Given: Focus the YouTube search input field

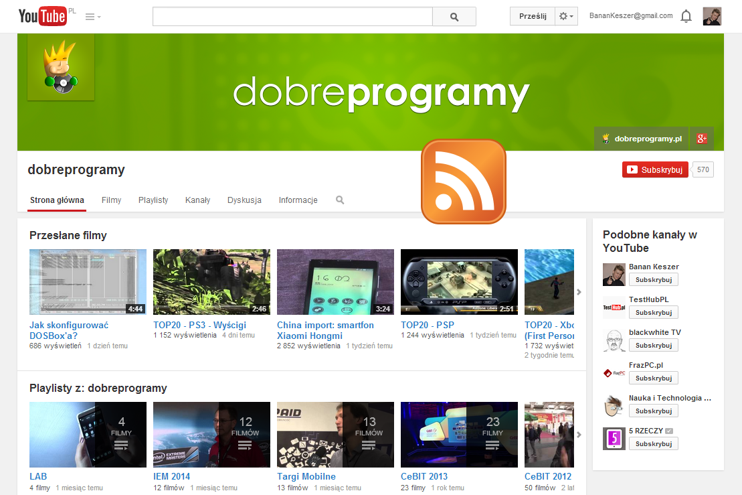Looking at the screenshot, I should point(292,17).
